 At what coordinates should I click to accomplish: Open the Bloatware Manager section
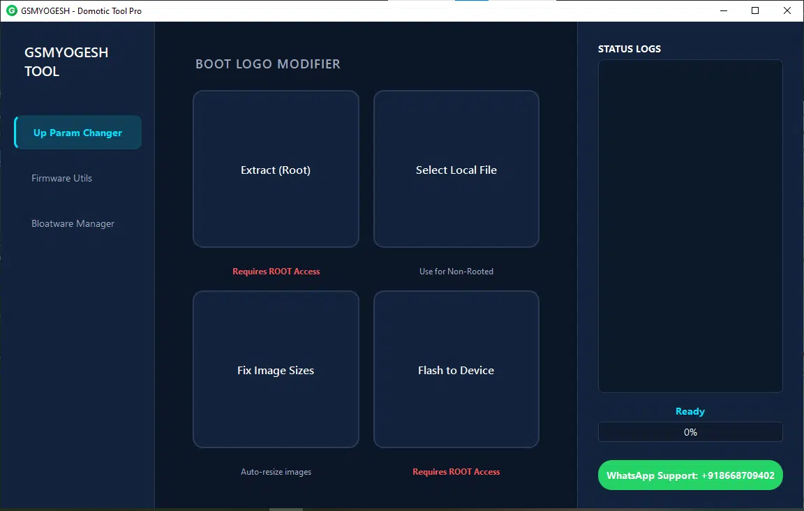click(x=73, y=223)
